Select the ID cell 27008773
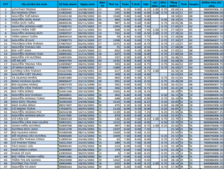 tap(68, 40)
